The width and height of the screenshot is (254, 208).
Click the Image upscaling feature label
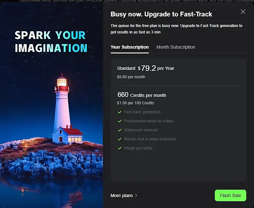[x=138, y=148]
